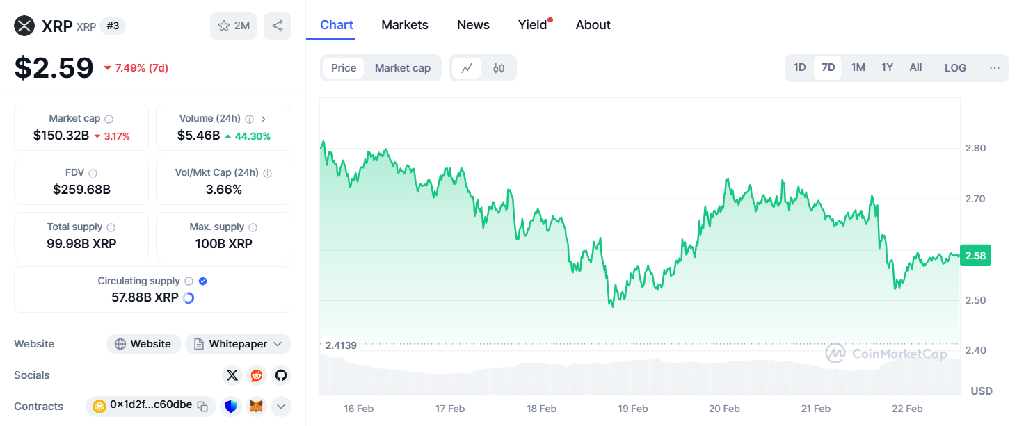This screenshot has height=426, width=1017.
Task: Click the share icon button
Action: 278,26
